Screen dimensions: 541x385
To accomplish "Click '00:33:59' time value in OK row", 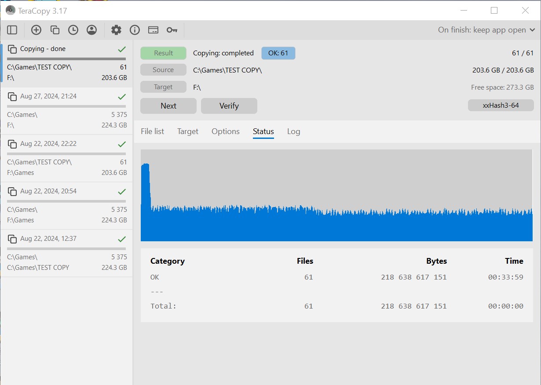I will pyautogui.click(x=506, y=277).
